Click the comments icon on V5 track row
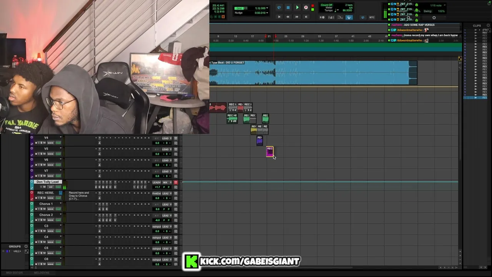This screenshot has height=277, width=492. coord(176,154)
